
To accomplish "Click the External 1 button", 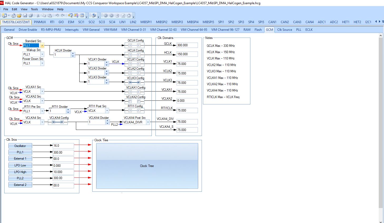I will click(x=20, y=159).
